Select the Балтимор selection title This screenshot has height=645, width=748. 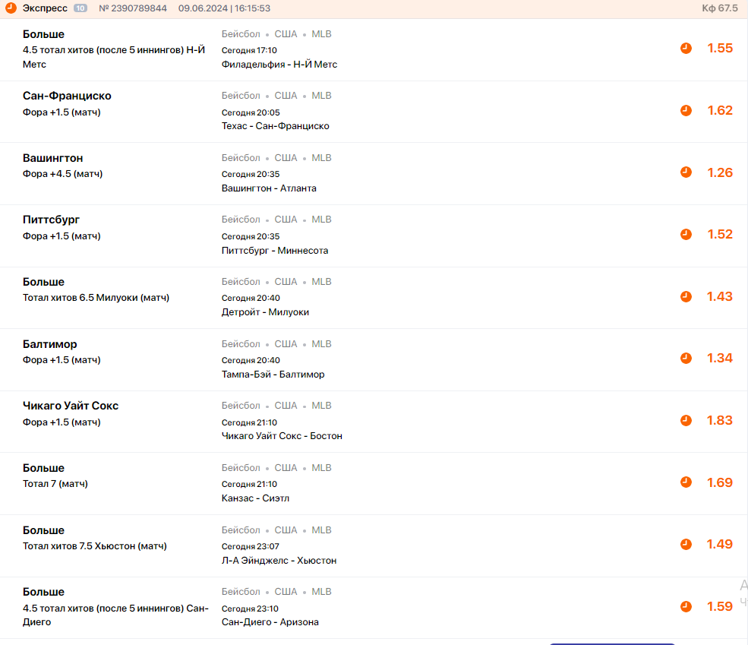point(49,344)
